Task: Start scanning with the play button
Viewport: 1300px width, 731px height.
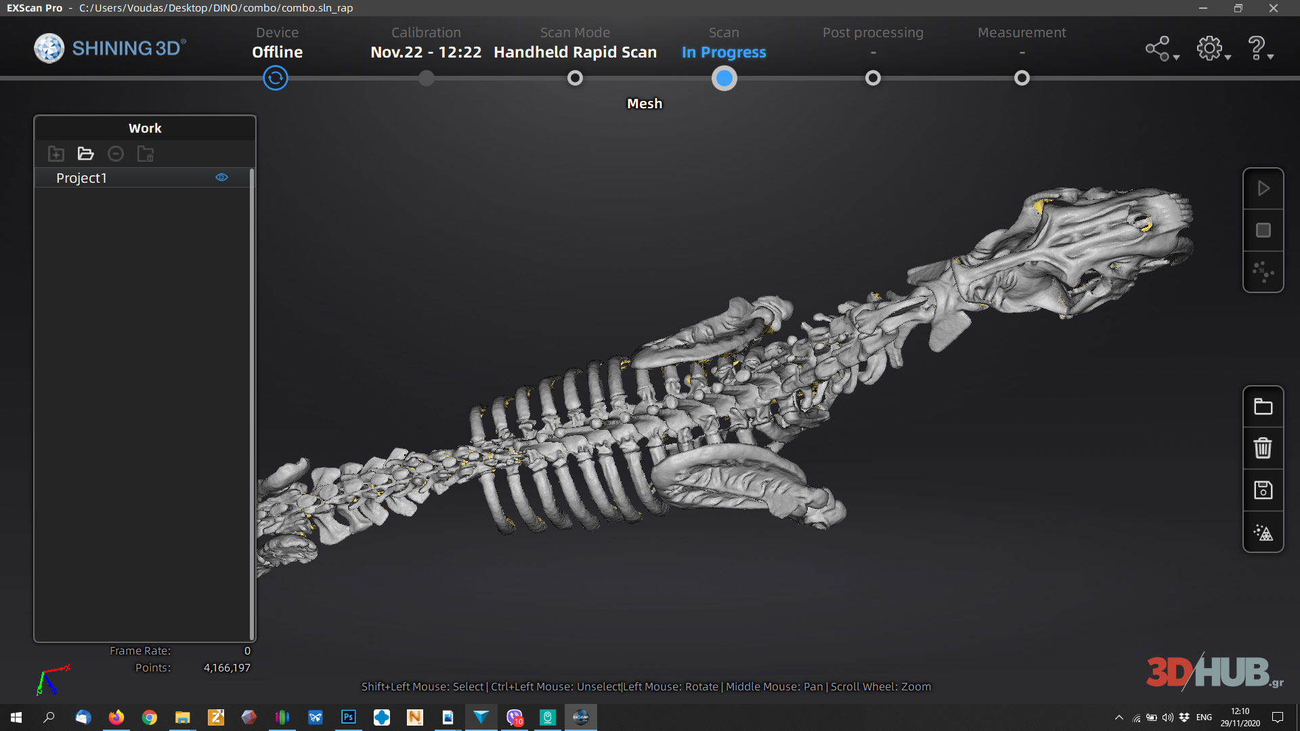Action: coord(1263,189)
